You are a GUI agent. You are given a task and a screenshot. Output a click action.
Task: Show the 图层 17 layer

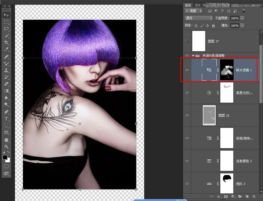tap(187, 41)
